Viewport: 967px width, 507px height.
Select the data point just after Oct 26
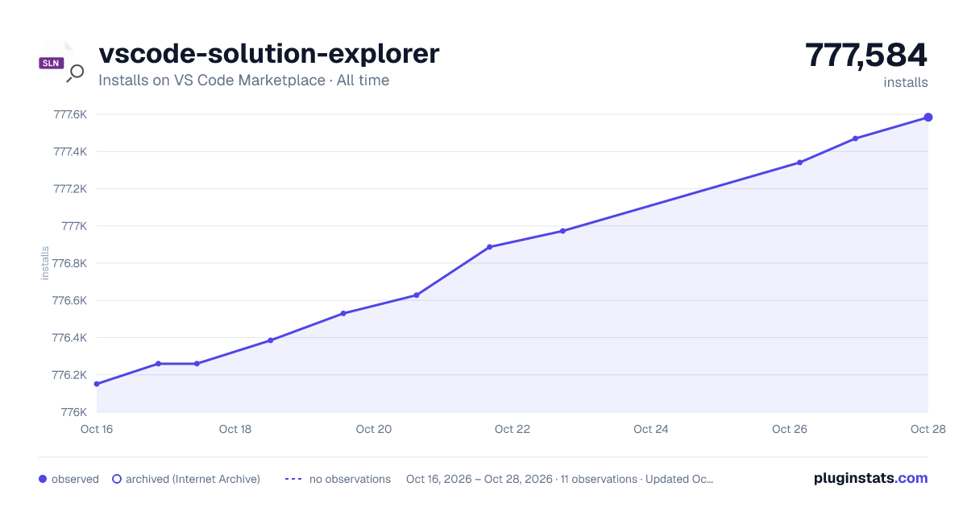pyautogui.click(x=799, y=163)
